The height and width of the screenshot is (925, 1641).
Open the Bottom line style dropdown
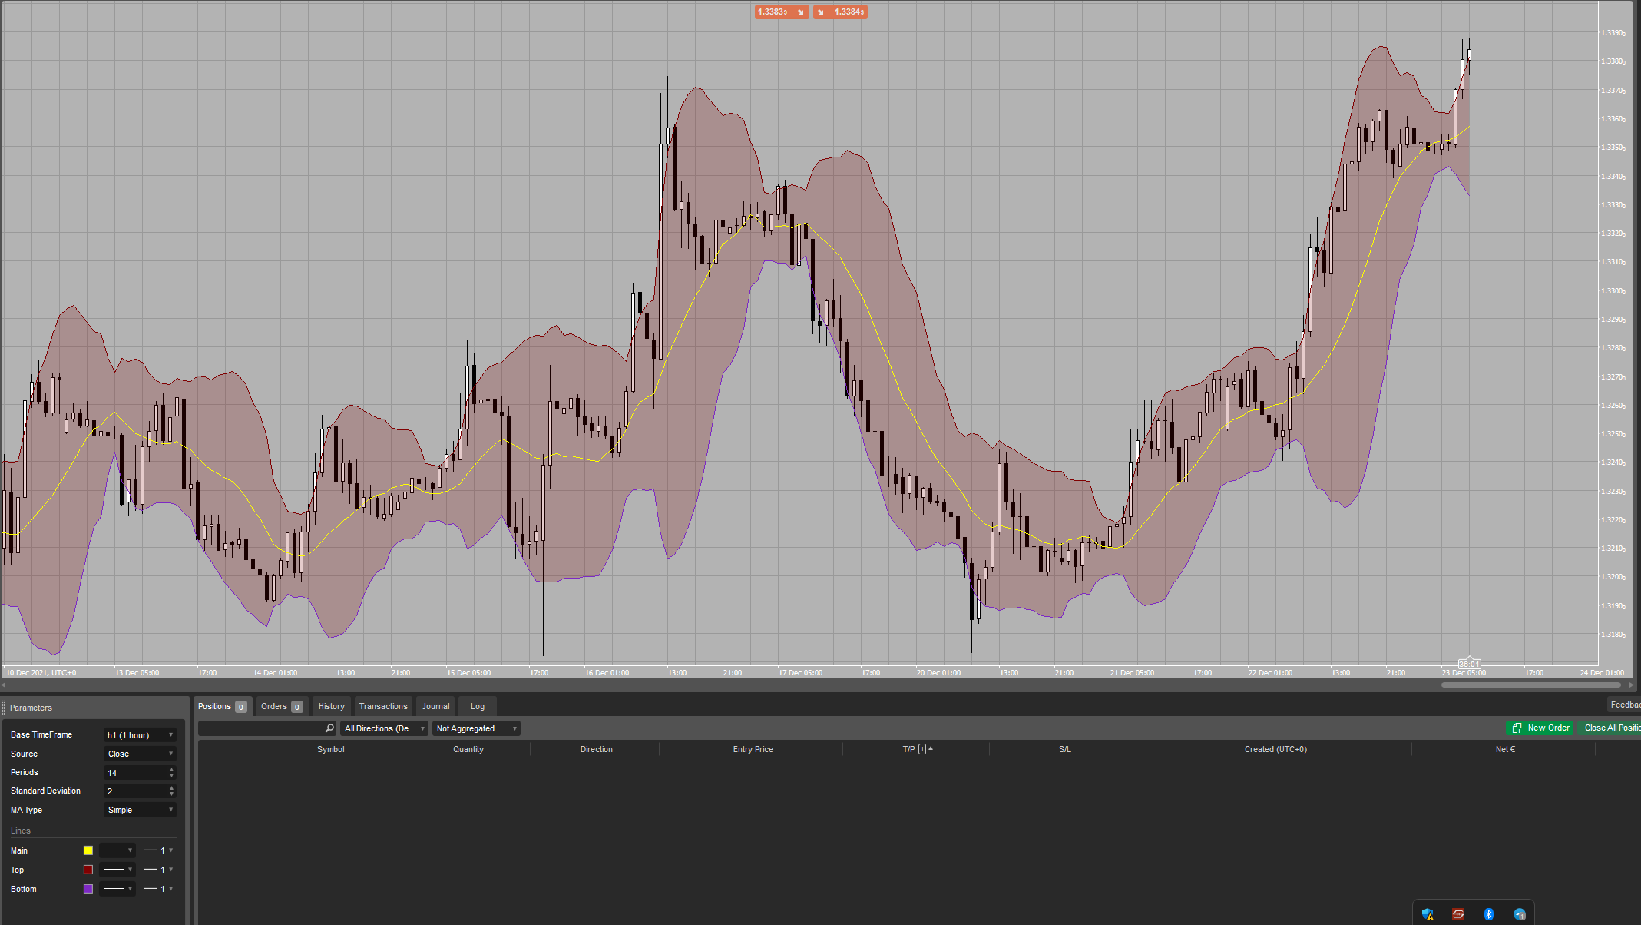[117, 889]
